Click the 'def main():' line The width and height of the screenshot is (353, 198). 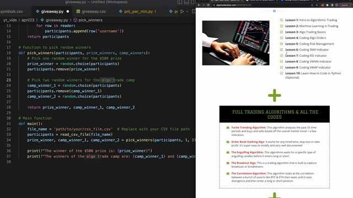click(x=30, y=124)
